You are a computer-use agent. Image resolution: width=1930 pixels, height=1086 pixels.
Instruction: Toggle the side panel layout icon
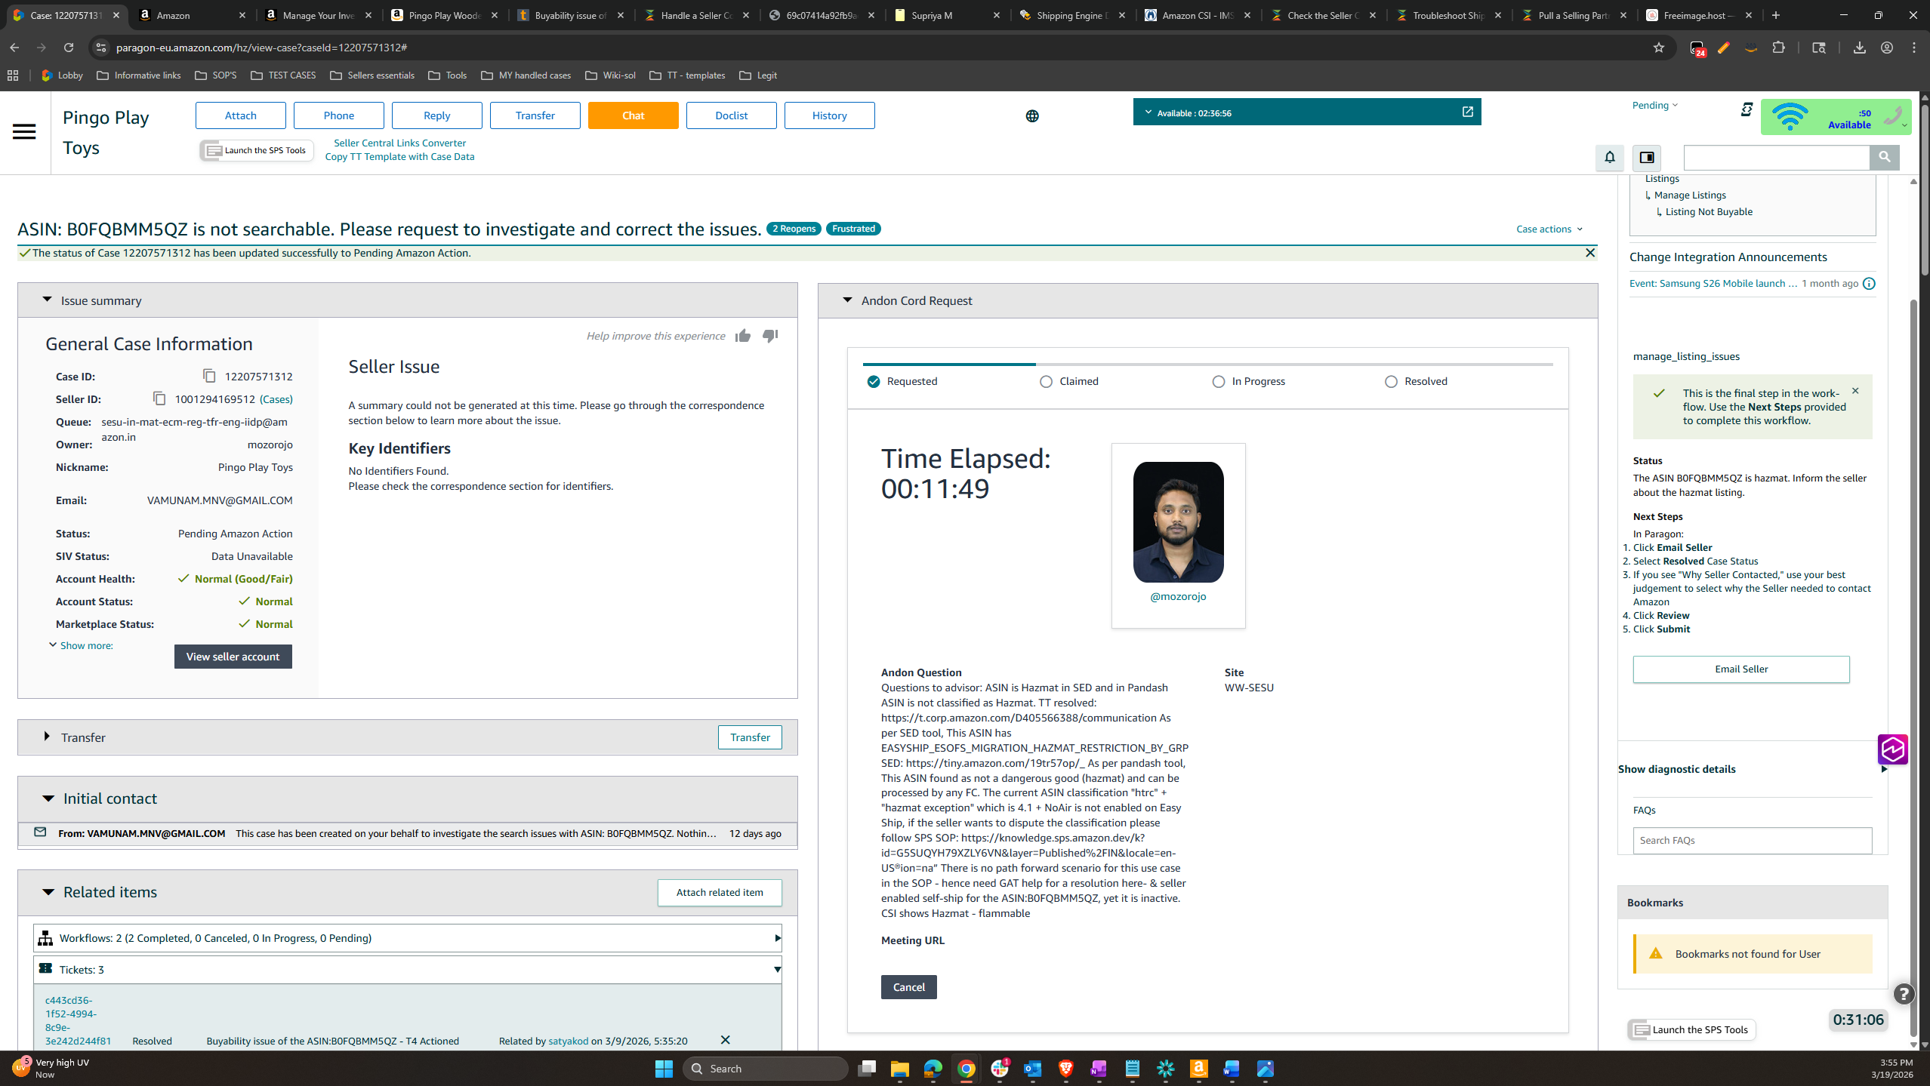pyautogui.click(x=1647, y=158)
